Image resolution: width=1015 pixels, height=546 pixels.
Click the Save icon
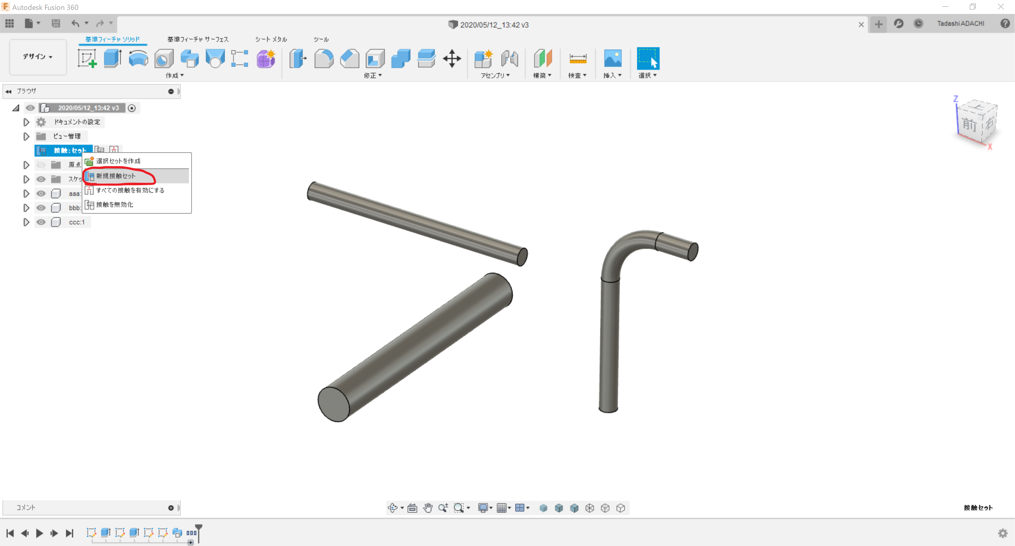point(56,23)
